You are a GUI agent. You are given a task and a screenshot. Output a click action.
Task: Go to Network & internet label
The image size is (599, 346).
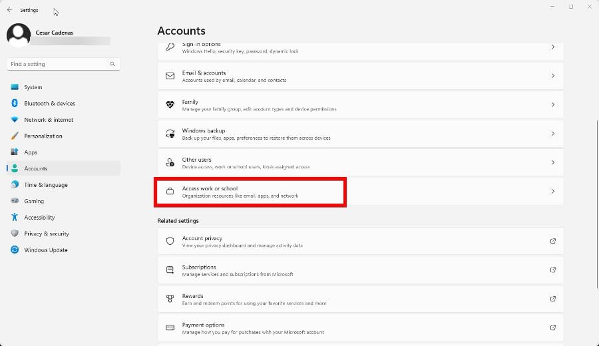[x=49, y=120]
